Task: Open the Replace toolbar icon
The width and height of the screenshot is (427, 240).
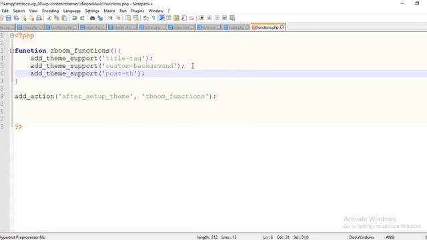Action: pyautogui.click(x=100, y=18)
